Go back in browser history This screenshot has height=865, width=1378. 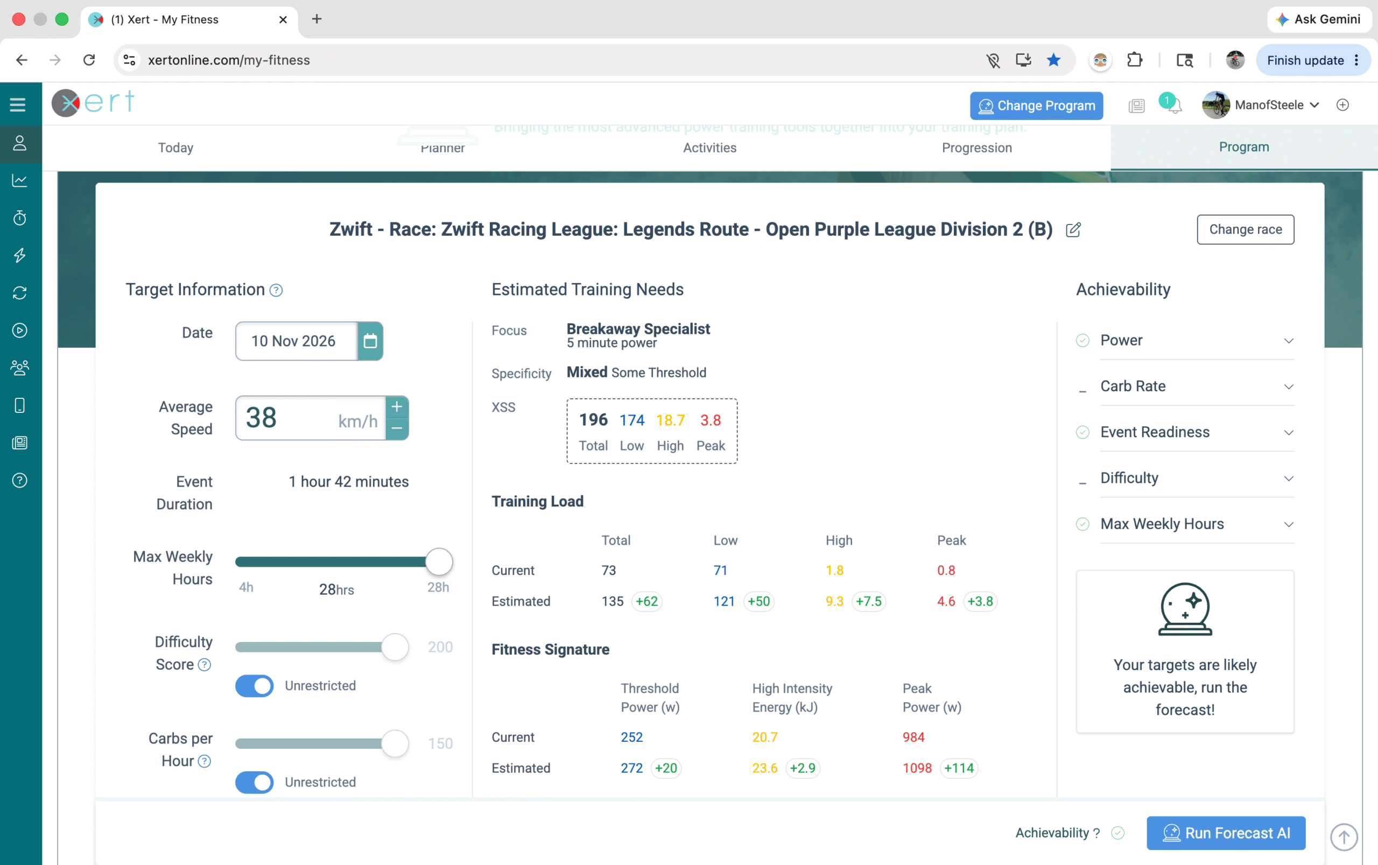22,60
